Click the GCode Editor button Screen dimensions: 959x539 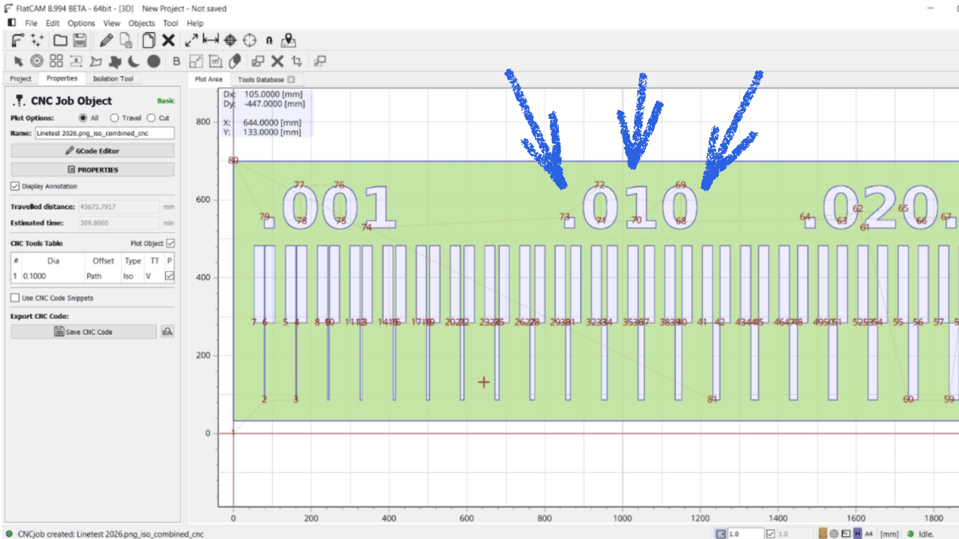click(x=92, y=151)
